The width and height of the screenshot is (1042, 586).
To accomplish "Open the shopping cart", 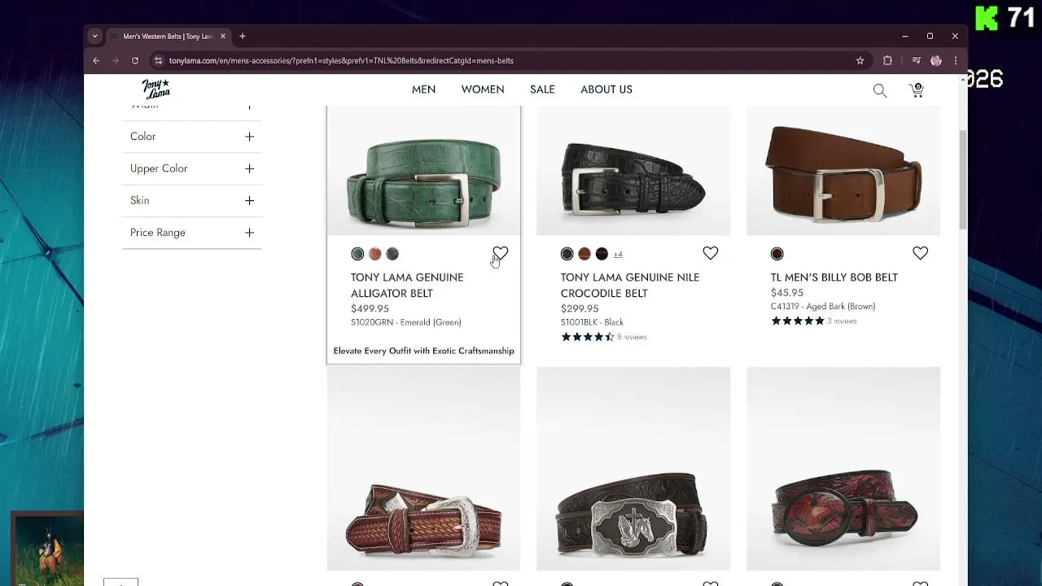I will (x=917, y=90).
